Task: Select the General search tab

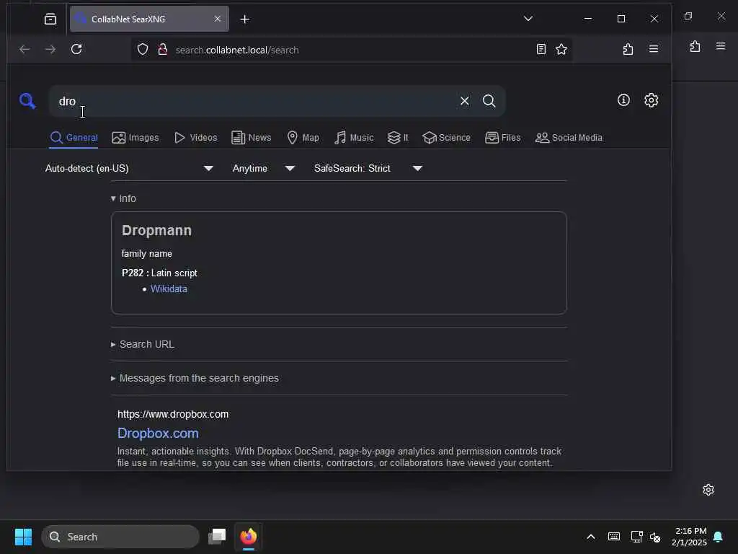Action: [x=74, y=138]
